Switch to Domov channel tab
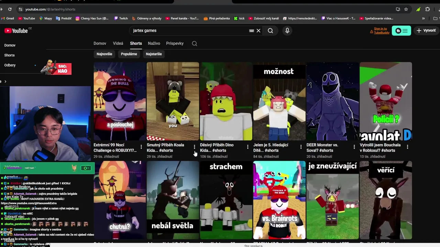The image size is (440, 247). (100, 44)
